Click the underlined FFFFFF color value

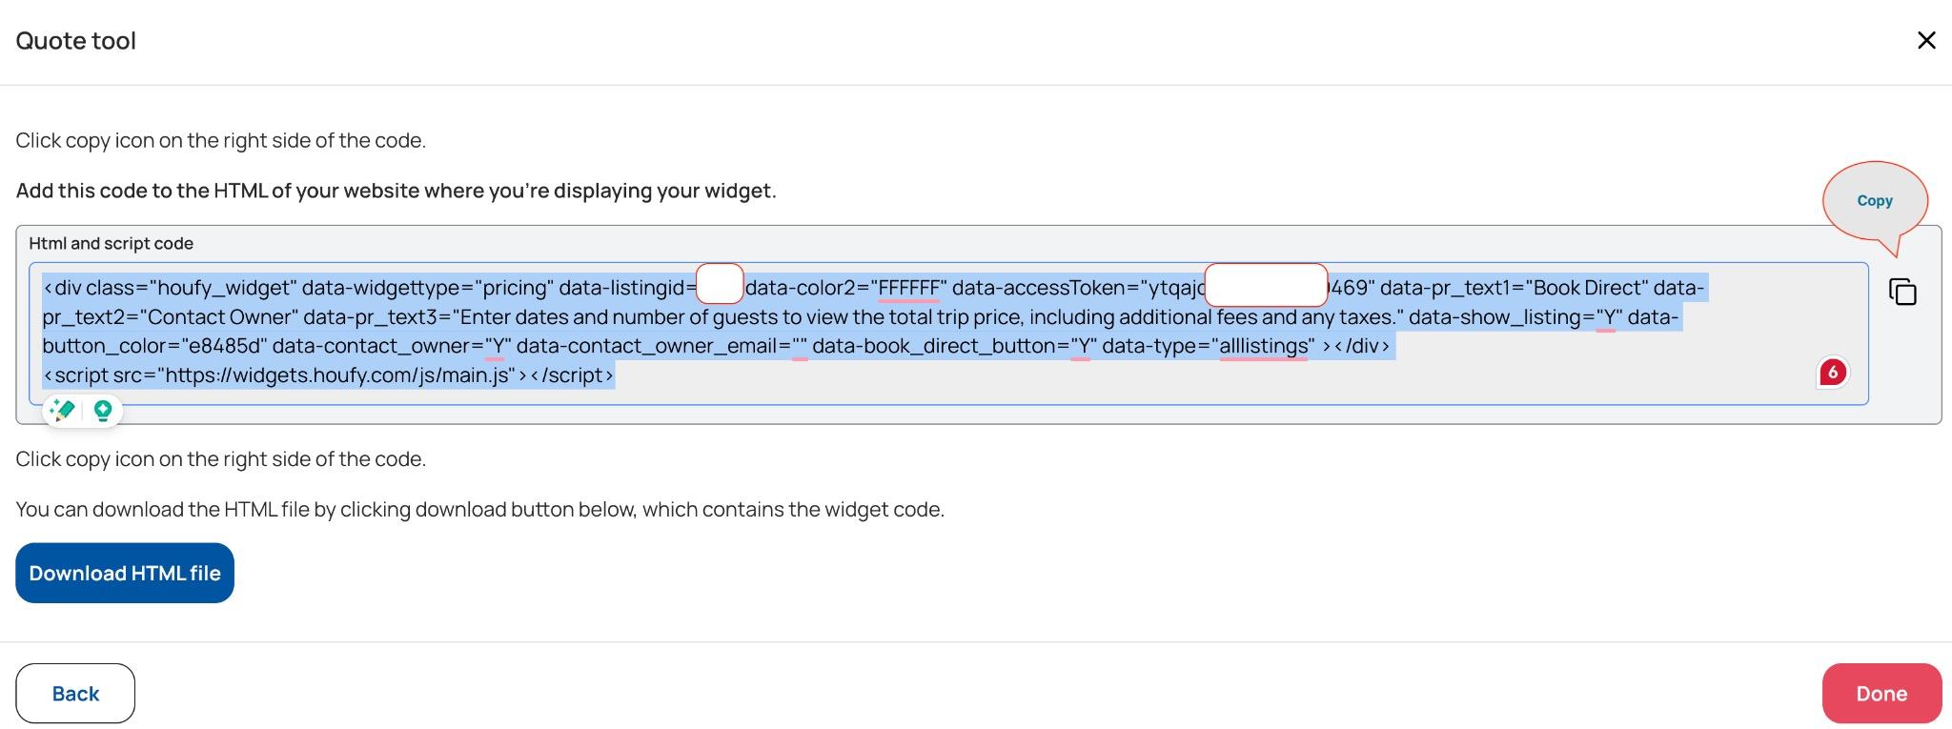click(x=908, y=288)
